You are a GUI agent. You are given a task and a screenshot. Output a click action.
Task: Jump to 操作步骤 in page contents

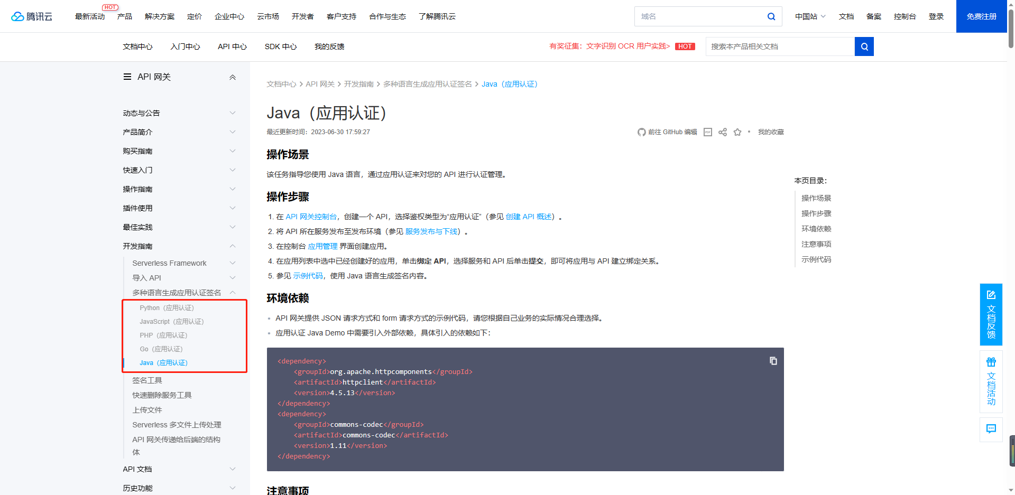coord(816,213)
